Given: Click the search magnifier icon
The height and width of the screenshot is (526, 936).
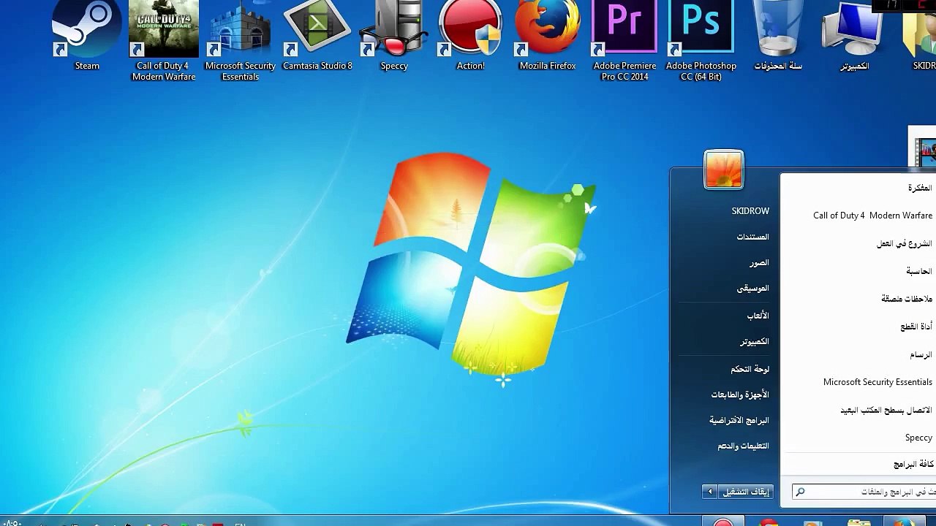Looking at the screenshot, I should [800, 492].
